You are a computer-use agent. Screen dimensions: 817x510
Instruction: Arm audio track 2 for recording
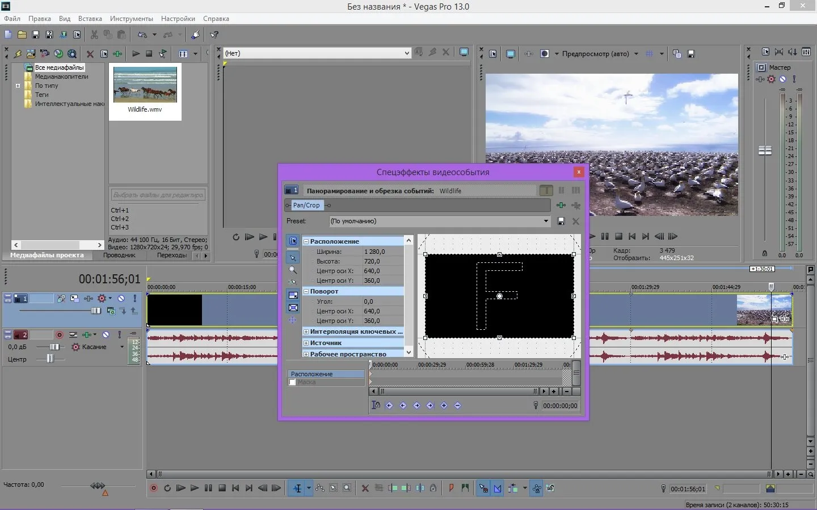[59, 335]
